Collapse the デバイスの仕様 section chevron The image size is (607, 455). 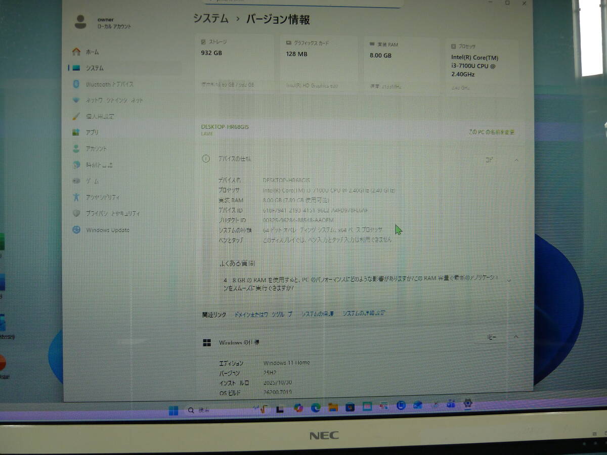pyautogui.click(x=516, y=160)
